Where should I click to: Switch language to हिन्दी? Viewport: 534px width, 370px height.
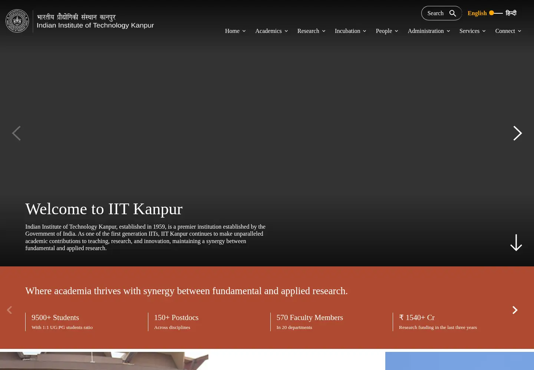[511, 13]
